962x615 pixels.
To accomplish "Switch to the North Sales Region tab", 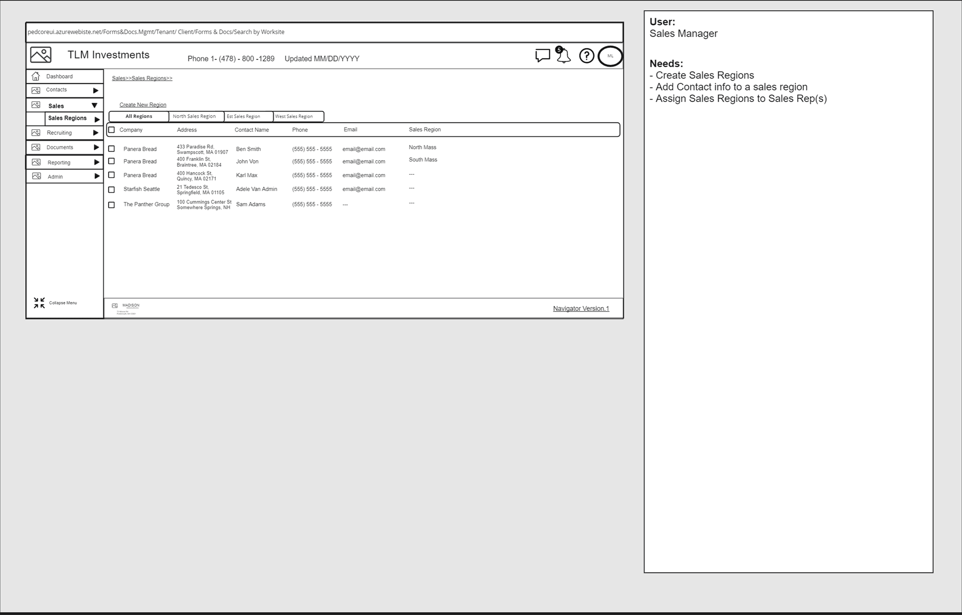I will (x=194, y=116).
